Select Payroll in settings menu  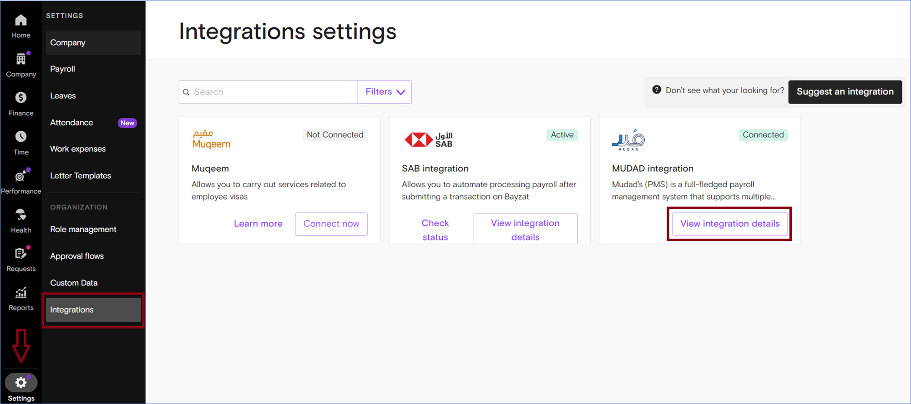pyautogui.click(x=93, y=69)
